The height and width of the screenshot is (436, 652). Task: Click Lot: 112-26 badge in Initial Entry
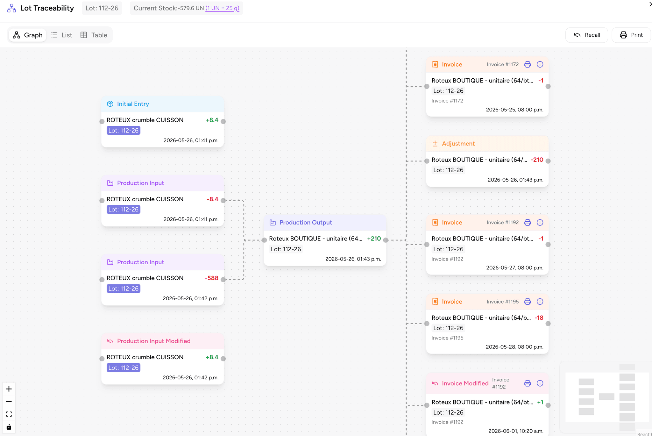pos(124,131)
